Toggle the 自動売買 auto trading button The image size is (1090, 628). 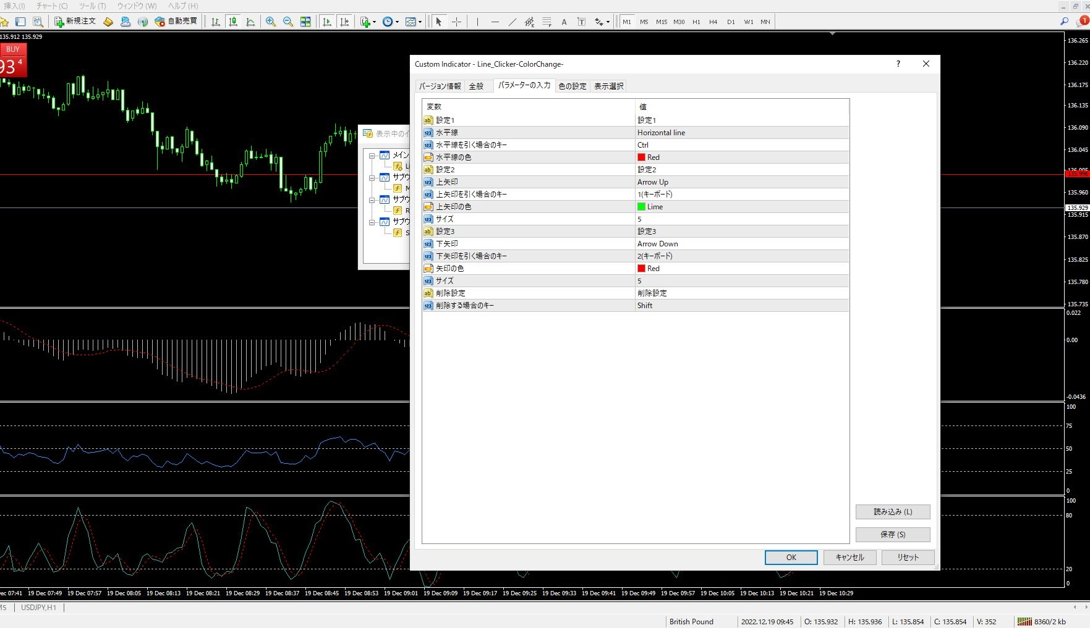(176, 22)
